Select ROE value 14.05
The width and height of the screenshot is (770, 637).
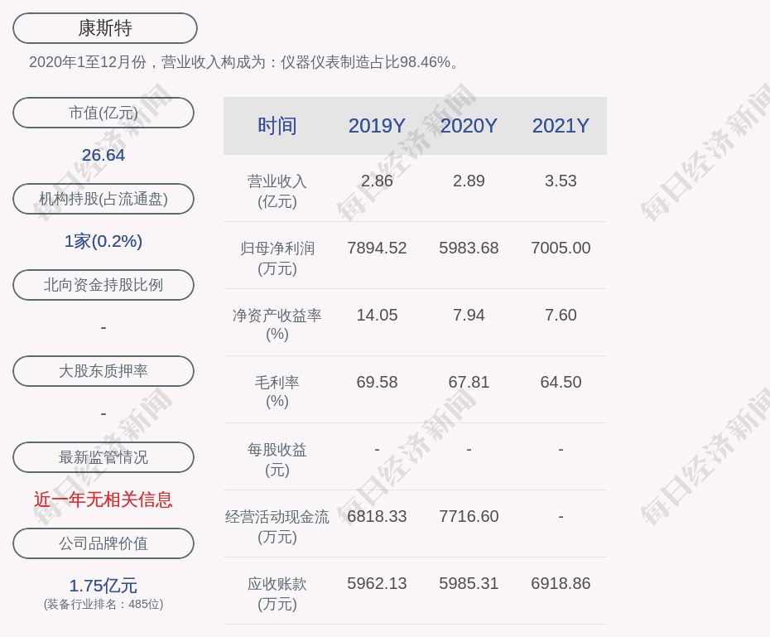[377, 315]
